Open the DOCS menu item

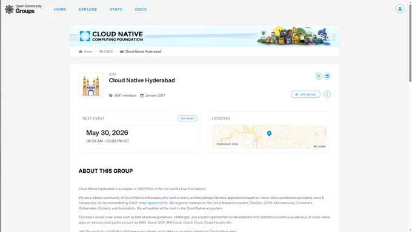(x=141, y=10)
